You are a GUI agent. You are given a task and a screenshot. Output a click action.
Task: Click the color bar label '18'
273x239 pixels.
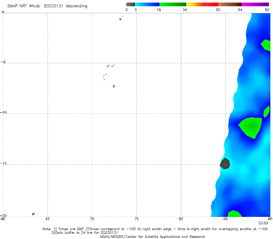point(159,10)
